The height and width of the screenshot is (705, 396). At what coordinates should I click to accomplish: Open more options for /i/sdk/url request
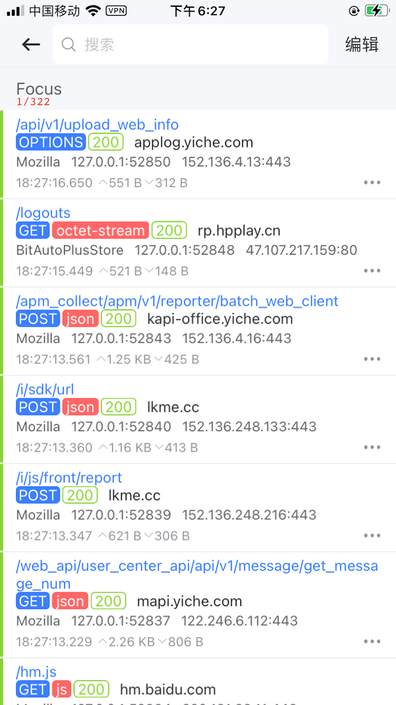(372, 447)
